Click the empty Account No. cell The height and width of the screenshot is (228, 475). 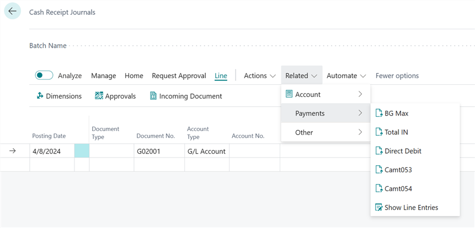pyautogui.click(x=255, y=151)
